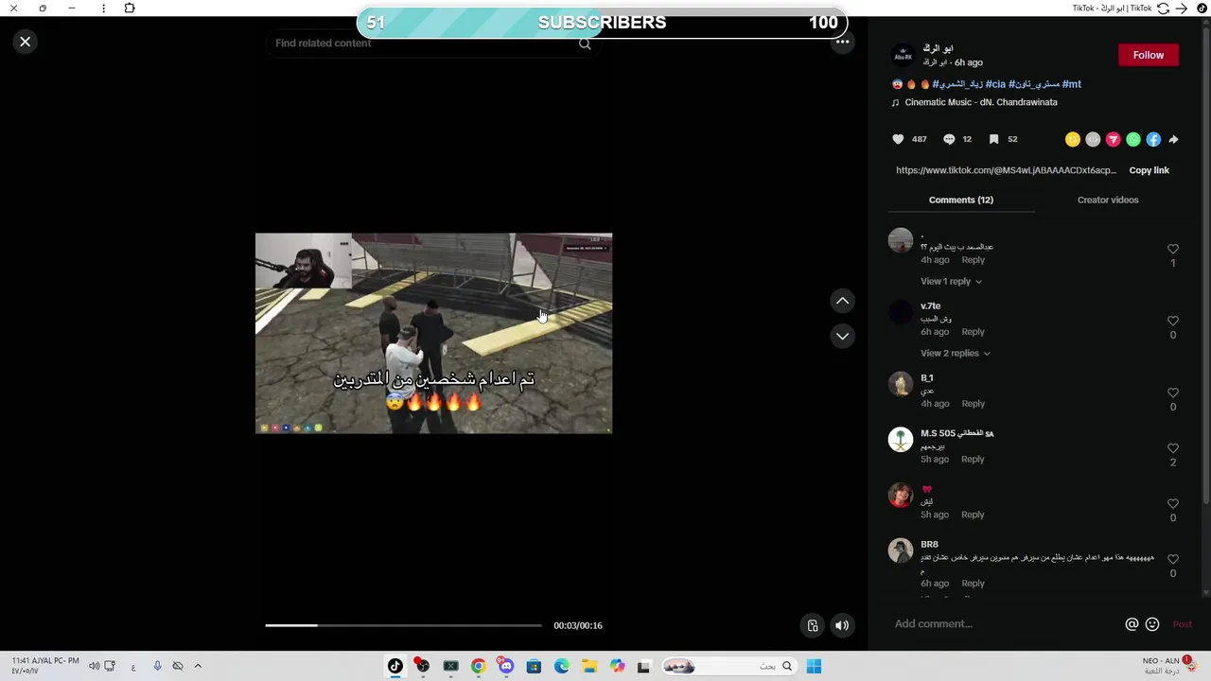1211x681 pixels.
Task: Open comments via speech bubble icon
Action: coord(949,139)
